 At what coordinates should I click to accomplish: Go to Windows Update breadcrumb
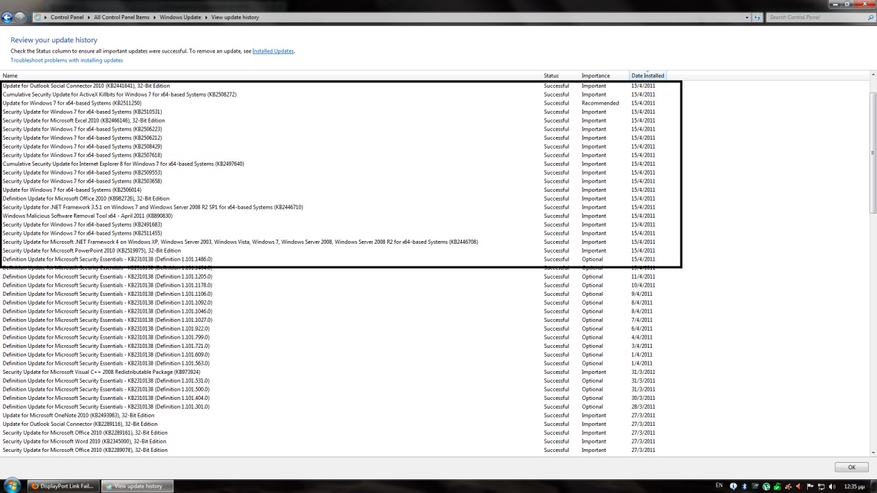[180, 17]
